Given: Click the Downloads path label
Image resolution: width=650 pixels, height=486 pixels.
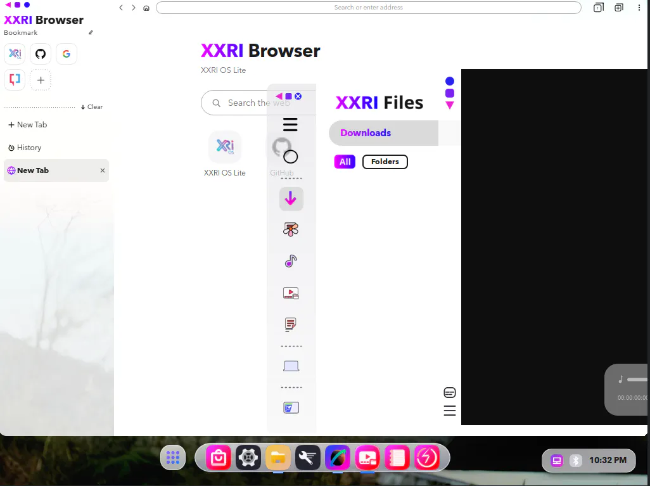Looking at the screenshot, I should click(x=366, y=132).
